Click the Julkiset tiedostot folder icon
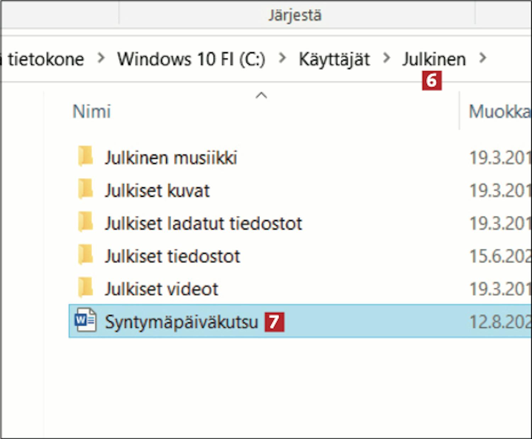The height and width of the screenshot is (439, 532). click(85, 255)
